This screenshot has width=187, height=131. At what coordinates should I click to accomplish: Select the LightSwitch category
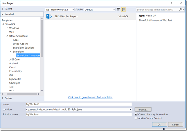(x=15, y=79)
